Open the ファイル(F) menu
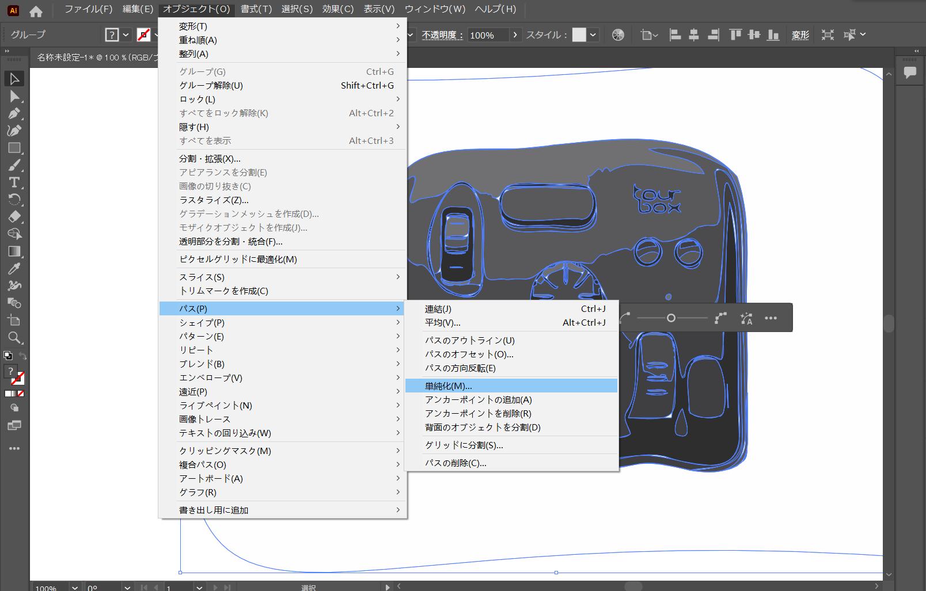Screen dimensions: 926x591 pos(89,9)
